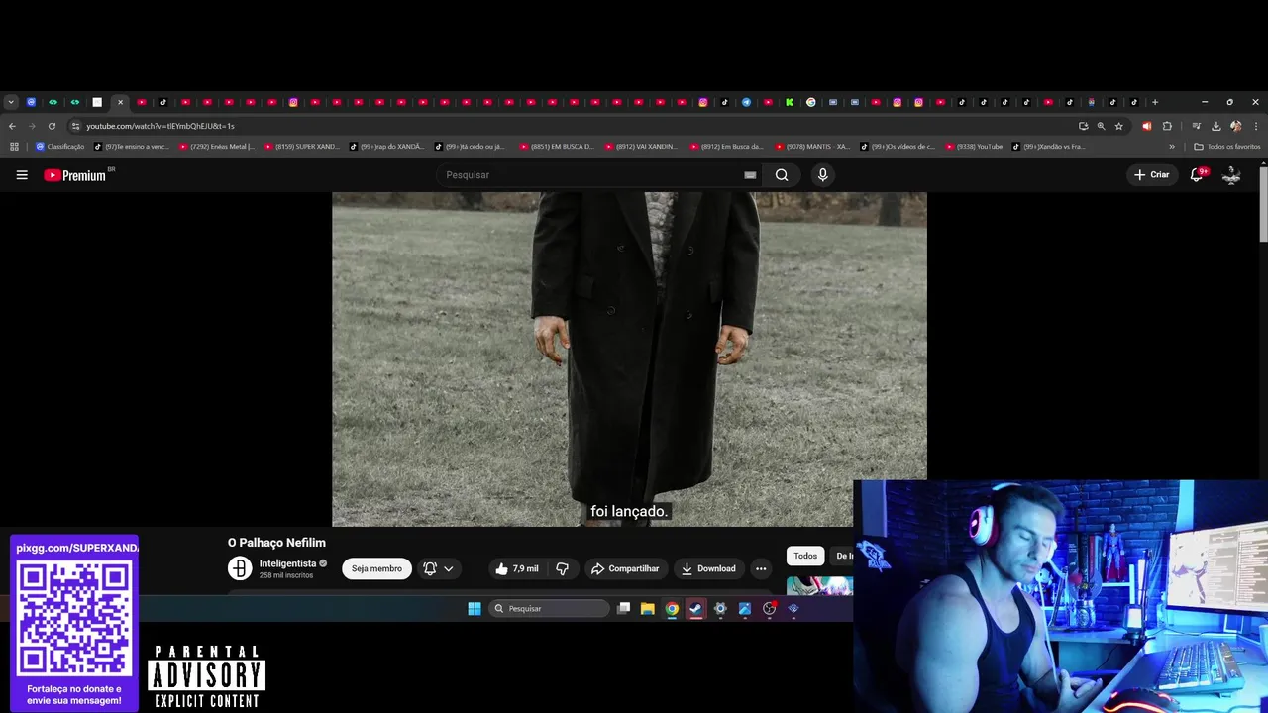Show more bookmarks with the chevron overflow
Viewport: 1268px width, 713px height.
point(1172,147)
